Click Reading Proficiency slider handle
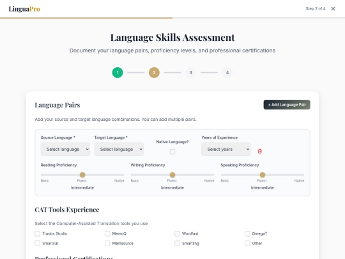Image resolution: width=345 pixels, height=259 pixels. [x=82, y=175]
